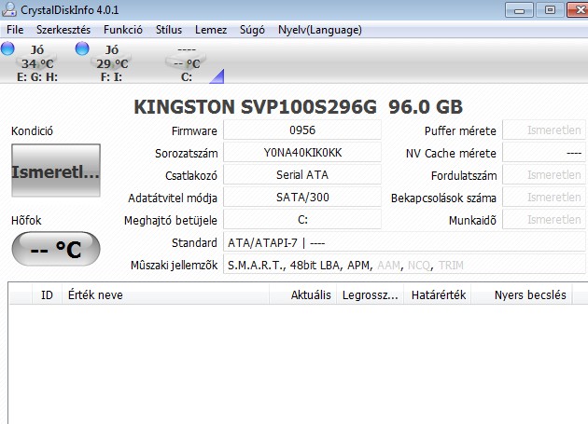Maximize the CrystalDiskInfo window
Viewport: 588px width, 424px height.
point(550,10)
